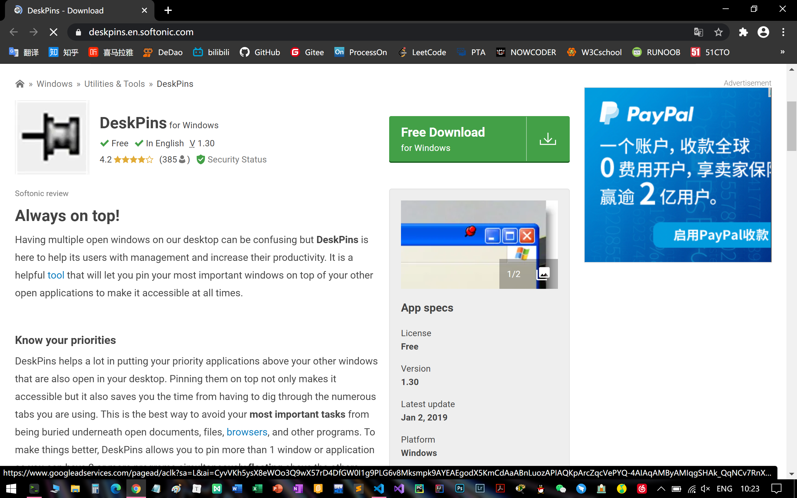Viewport: 797px width, 498px height.
Task: Open a new browser tab
Action: (168, 11)
